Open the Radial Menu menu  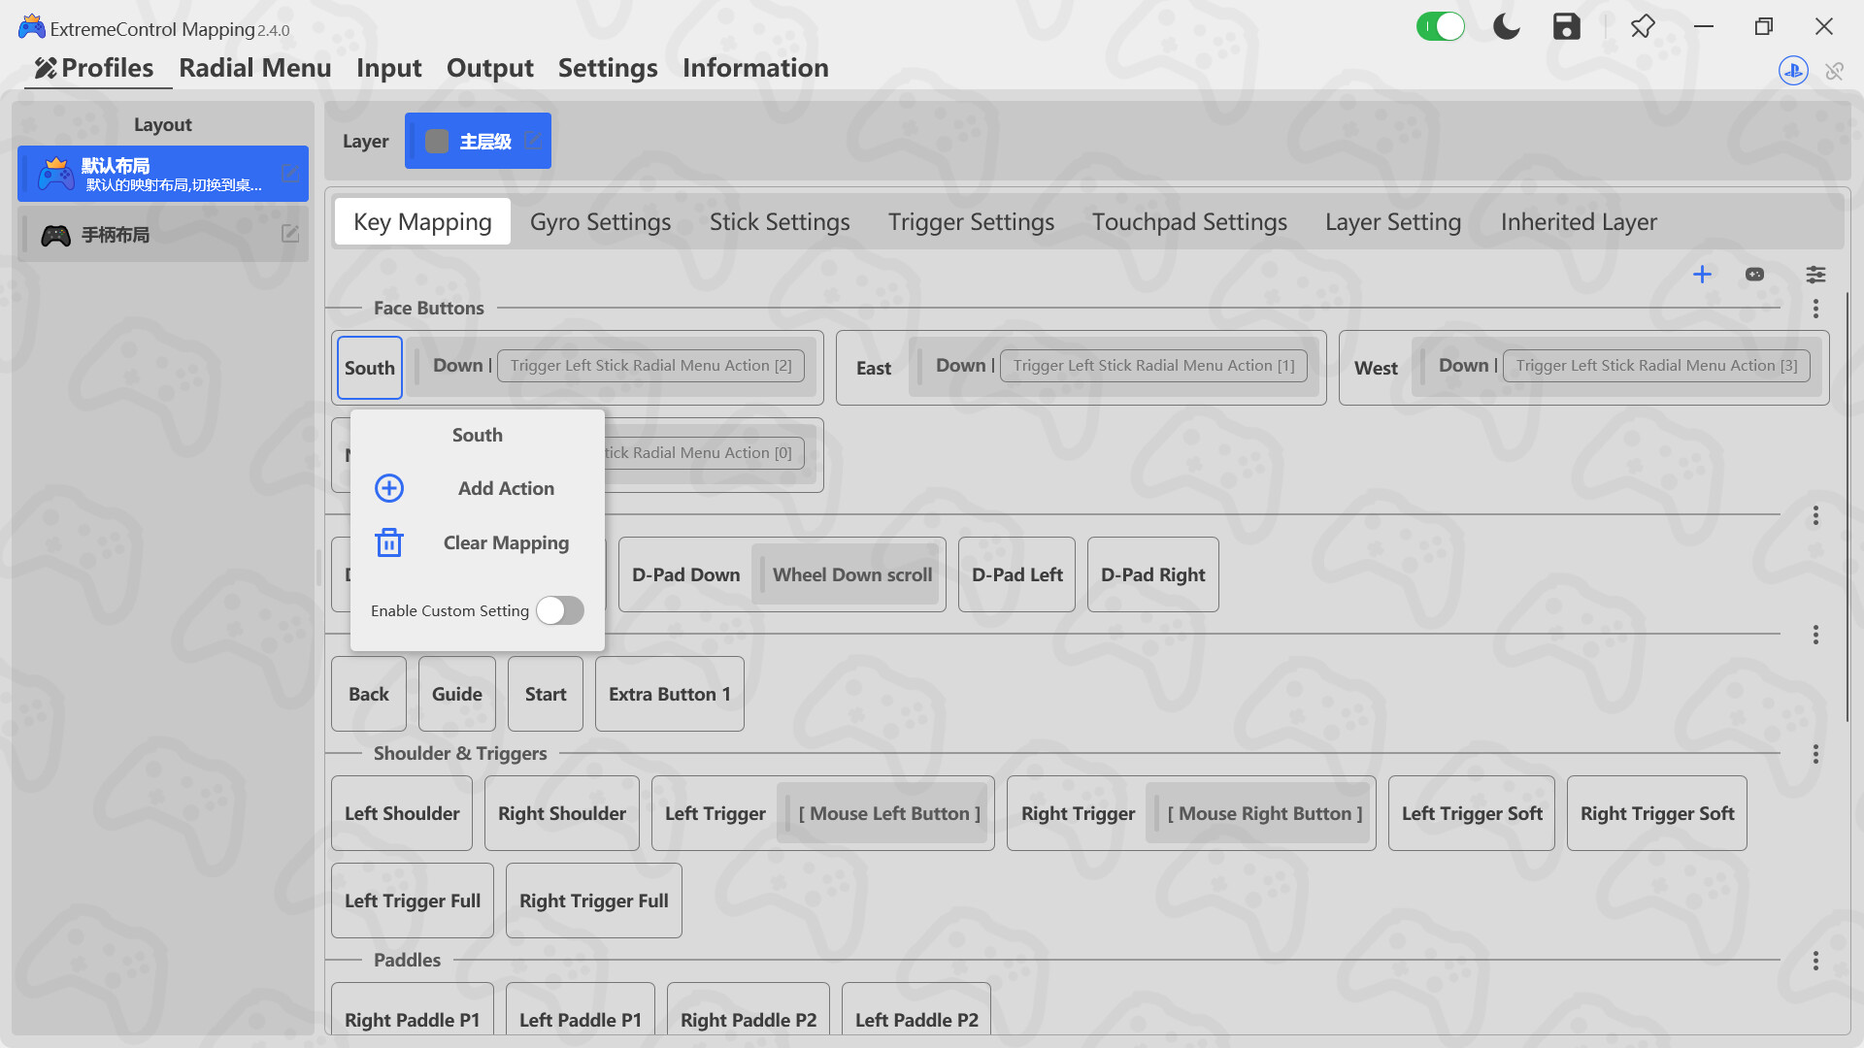[254, 67]
